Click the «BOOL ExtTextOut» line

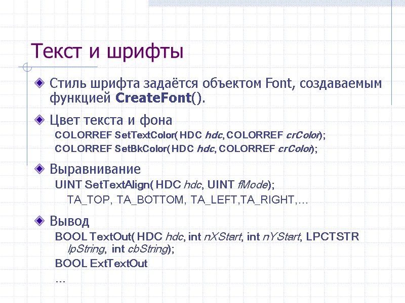coord(100,264)
